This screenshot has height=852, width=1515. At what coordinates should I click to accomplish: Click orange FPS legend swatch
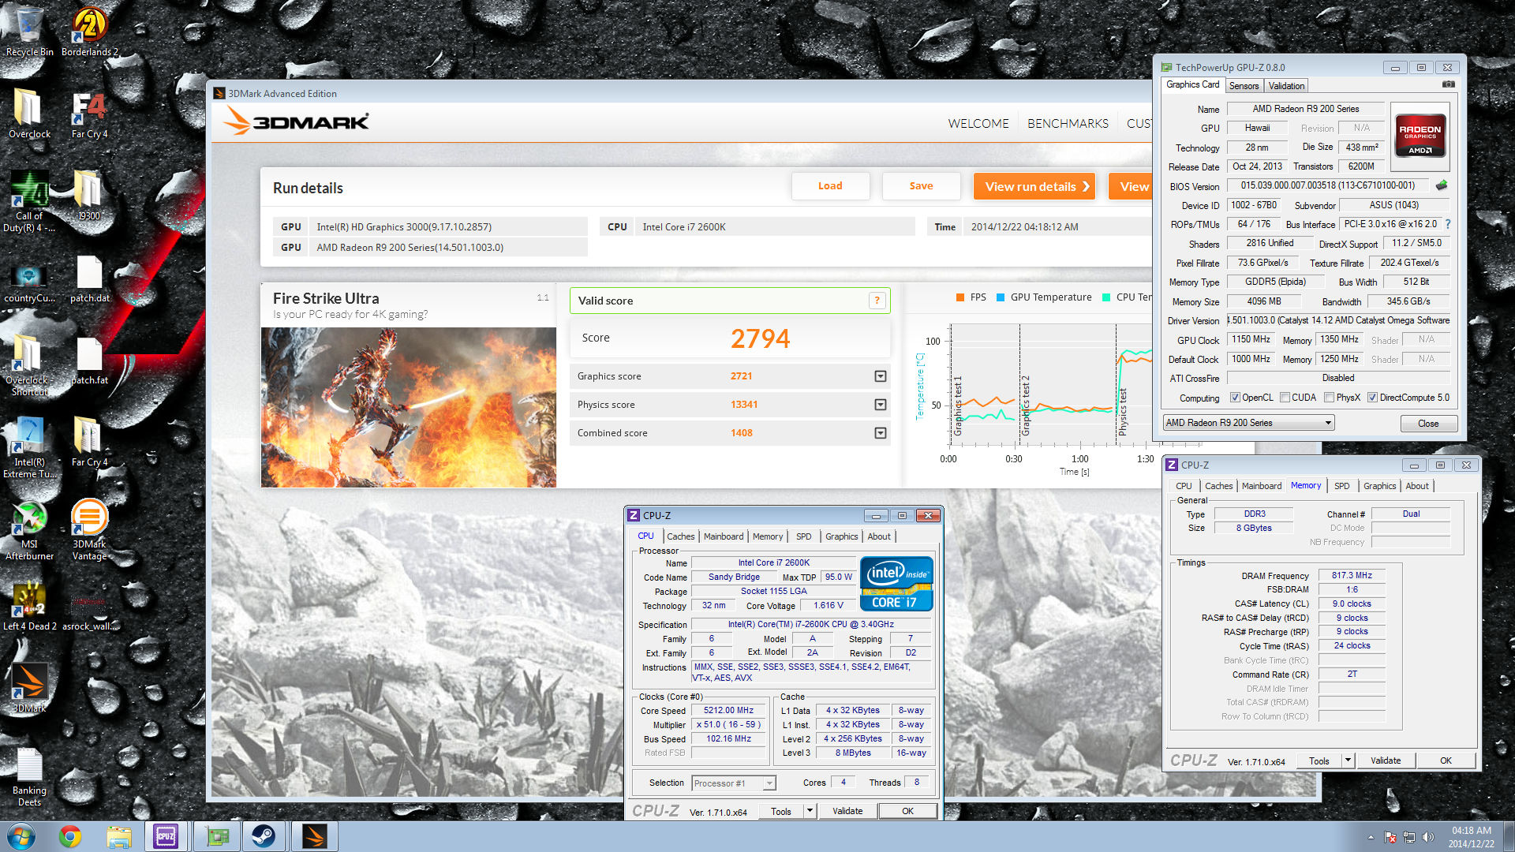960,297
